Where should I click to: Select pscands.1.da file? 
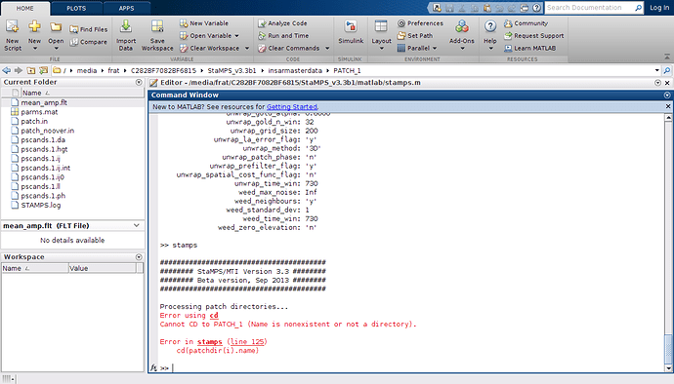coord(43,140)
